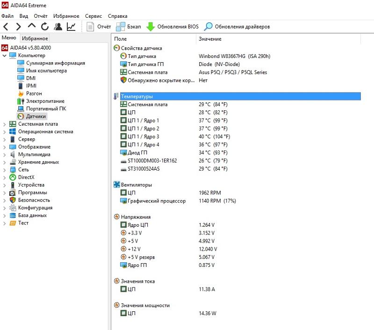The width and height of the screenshot is (374, 330).
Task: Click the Конфигурация gears icon
Action: (x=13, y=208)
